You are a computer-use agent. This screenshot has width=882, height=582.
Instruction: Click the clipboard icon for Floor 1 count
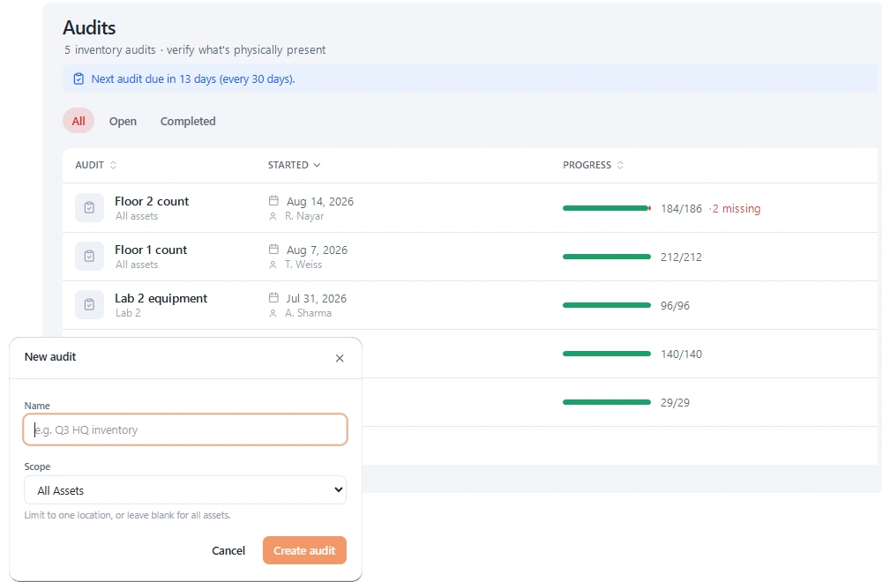tap(89, 256)
